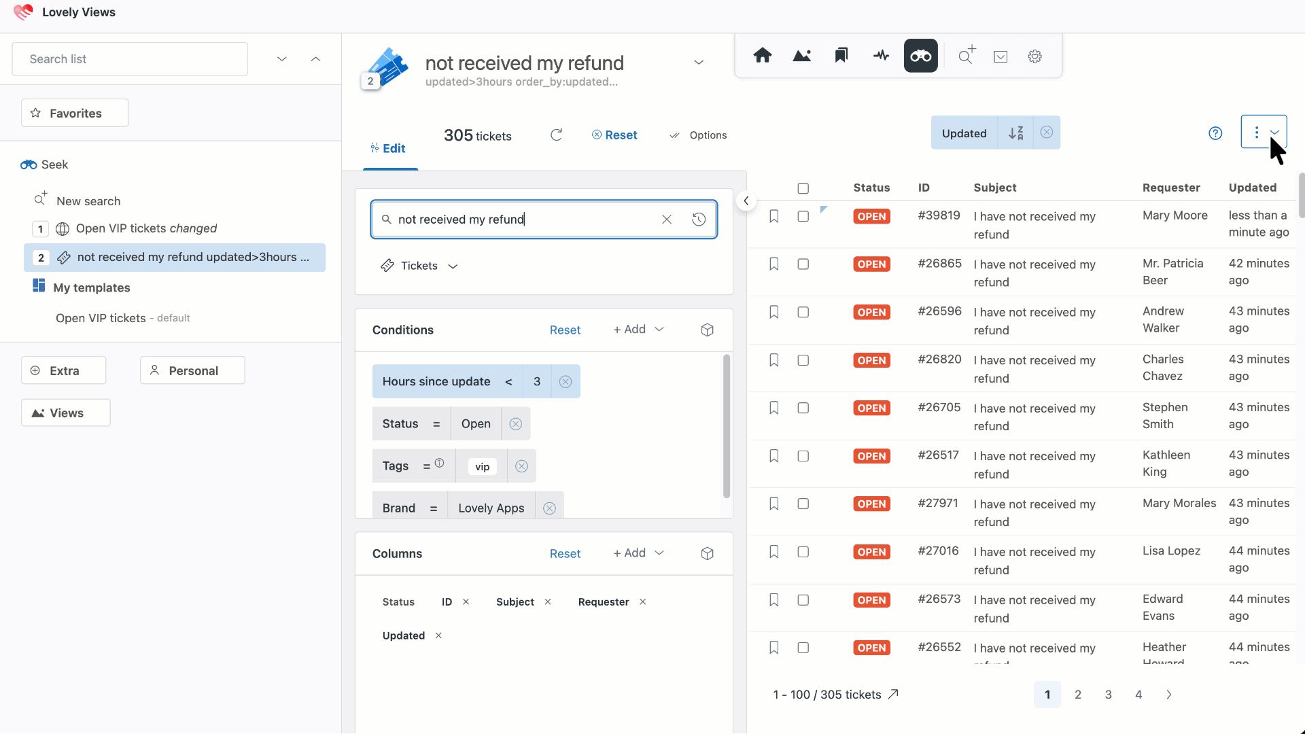Open the mail envelope icon
1305x734 pixels.
click(1000, 57)
